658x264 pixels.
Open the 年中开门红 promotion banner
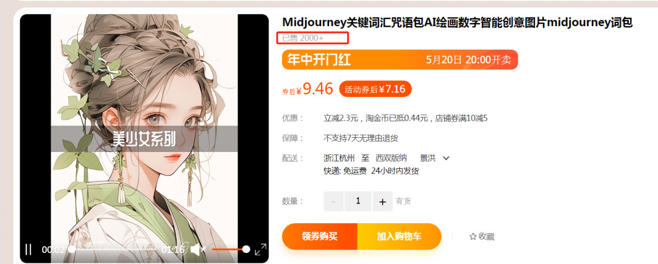click(x=400, y=60)
